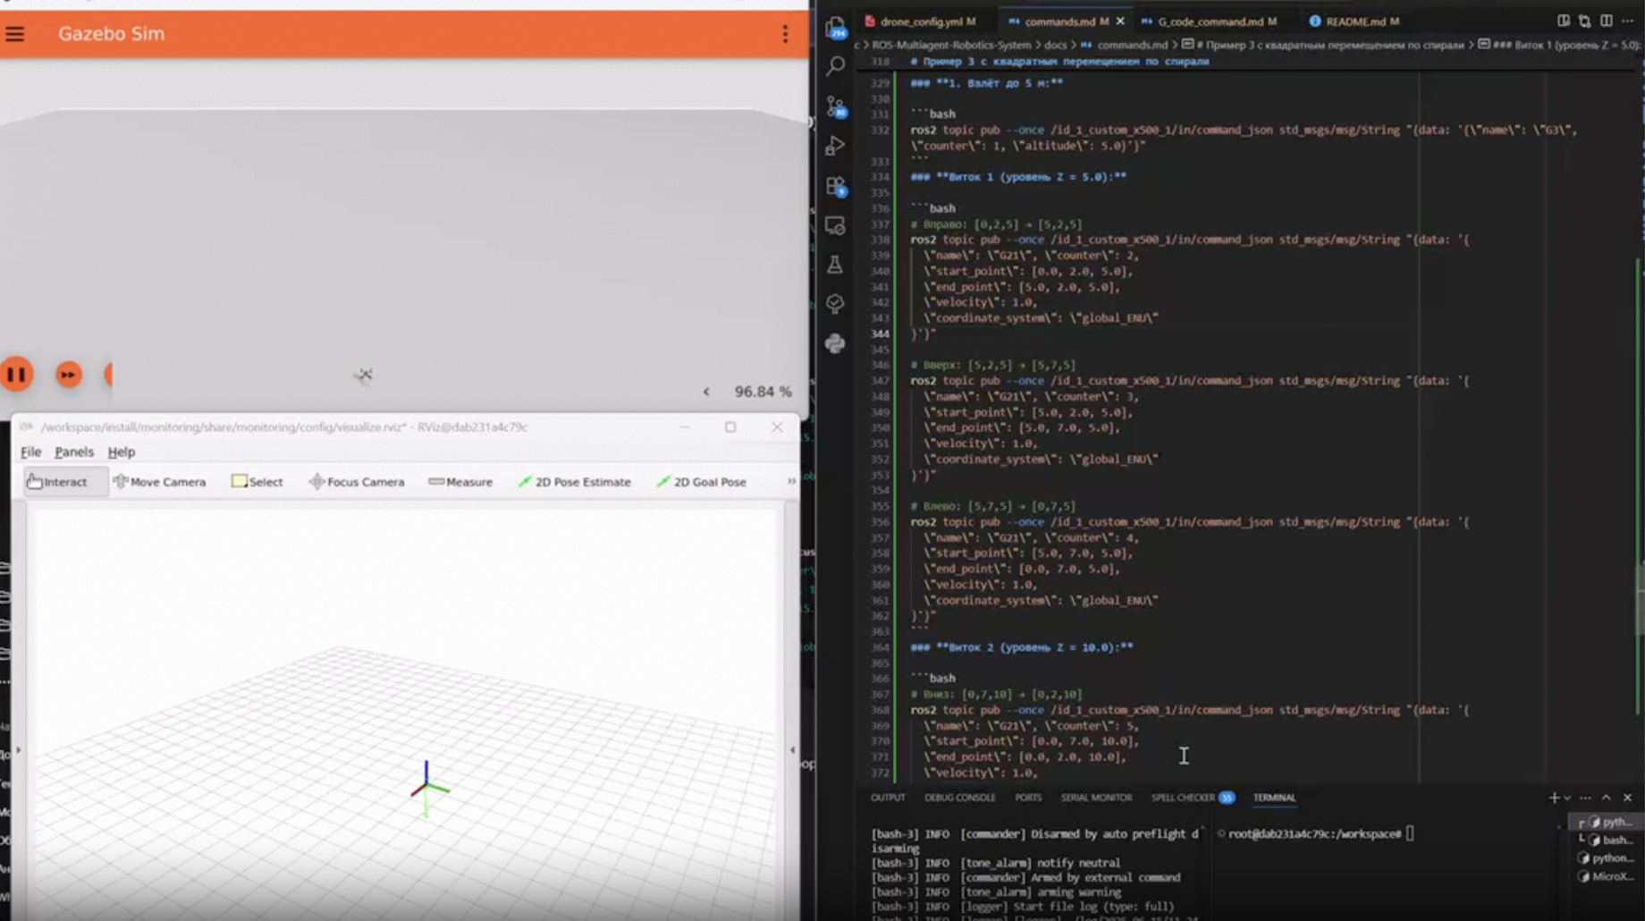The height and width of the screenshot is (921, 1645).
Task: Click the Виток 1 heading breadcrumb
Action: pos(1559,45)
